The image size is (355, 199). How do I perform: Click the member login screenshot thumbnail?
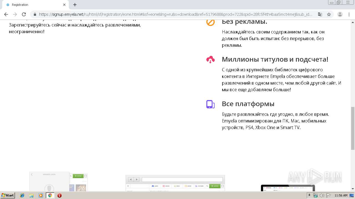(x=59, y=181)
